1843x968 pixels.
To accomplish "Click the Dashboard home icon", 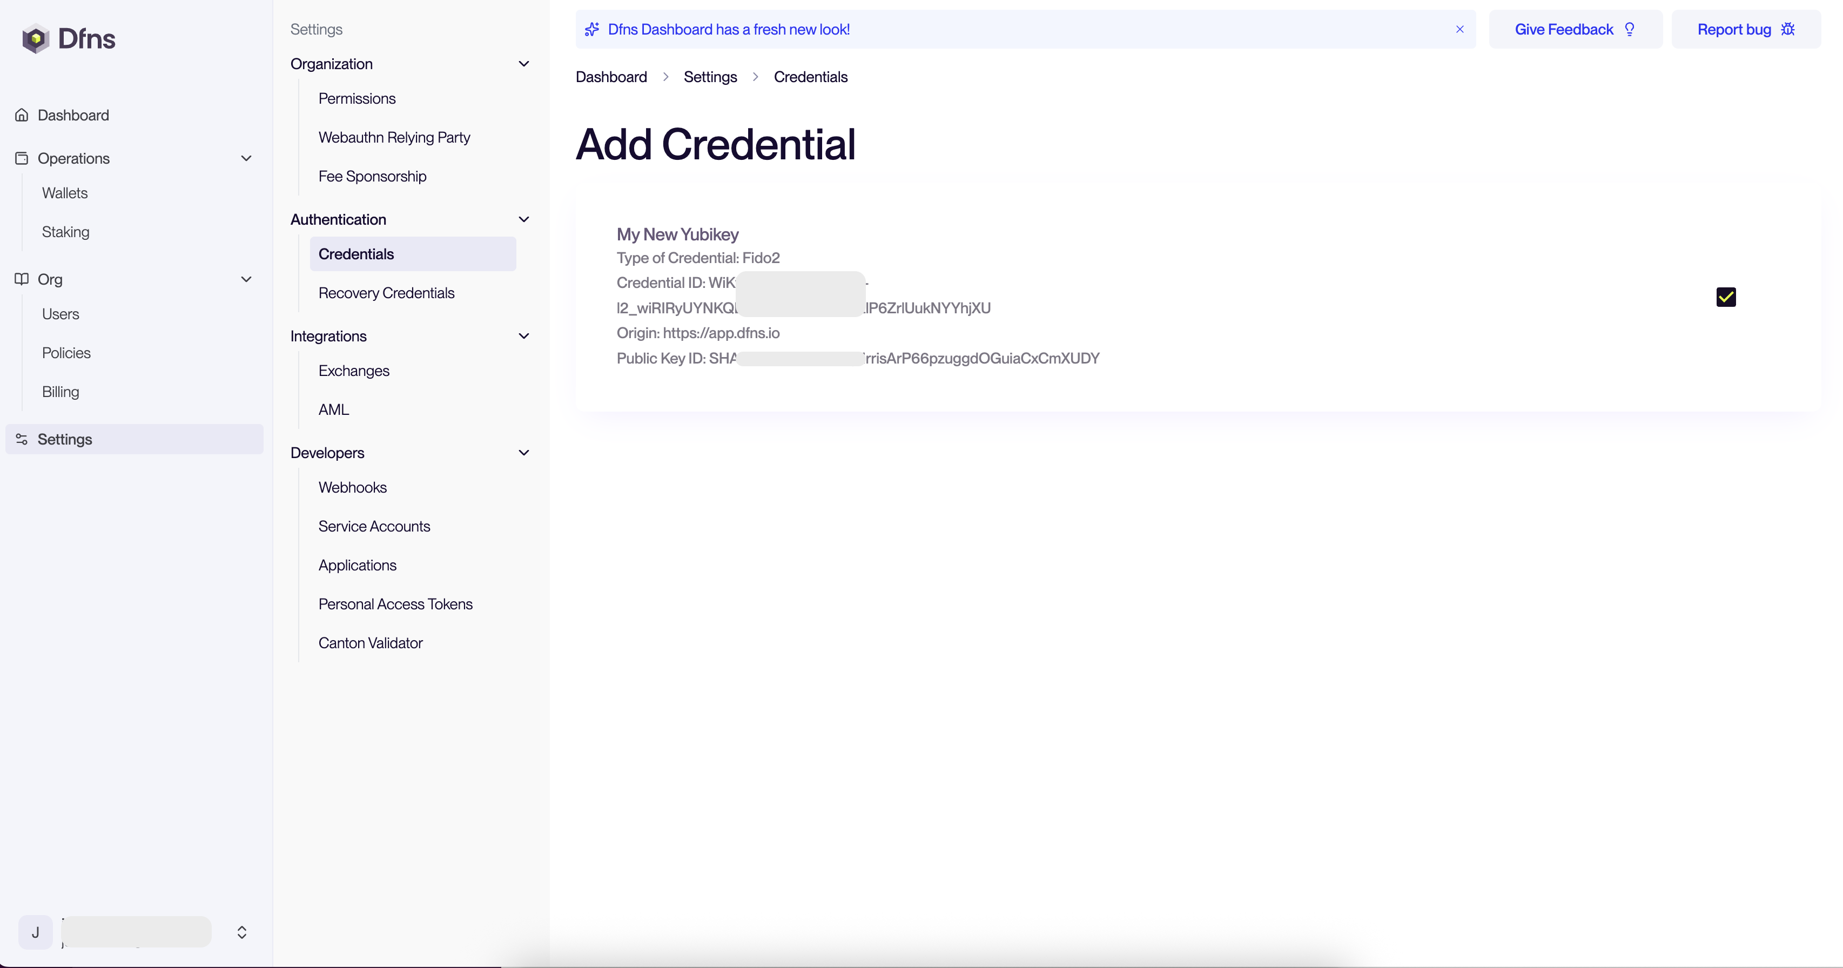I will pos(22,115).
